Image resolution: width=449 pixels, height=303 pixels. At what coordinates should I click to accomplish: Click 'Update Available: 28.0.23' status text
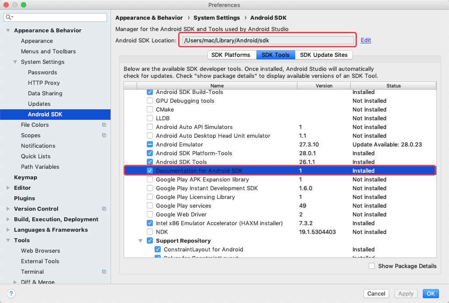click(387, 144)
